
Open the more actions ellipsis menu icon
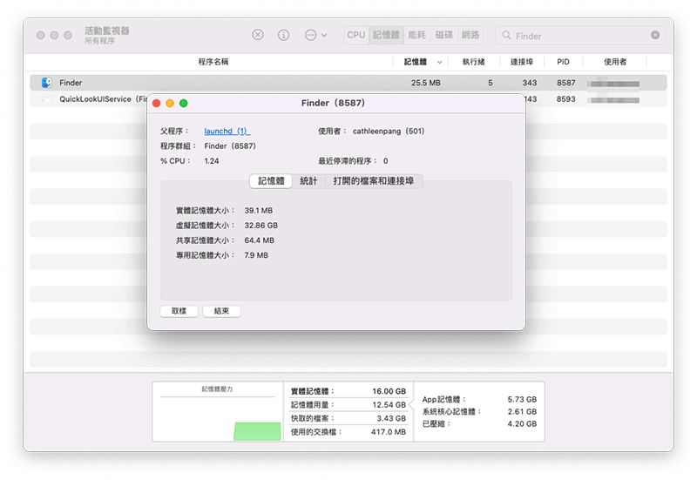pos(311,35)
